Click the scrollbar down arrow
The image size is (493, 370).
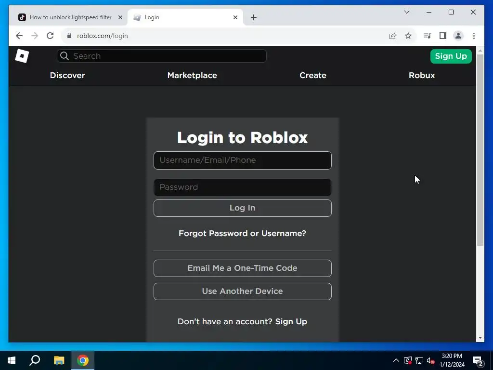480,338
